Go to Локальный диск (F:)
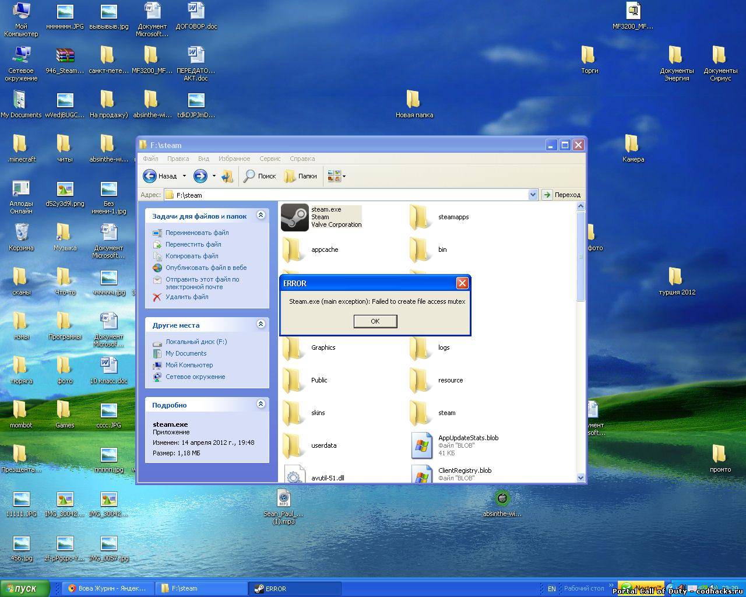Image resolution: width=746 pixels, height=597 pixels. pos(196,342)
